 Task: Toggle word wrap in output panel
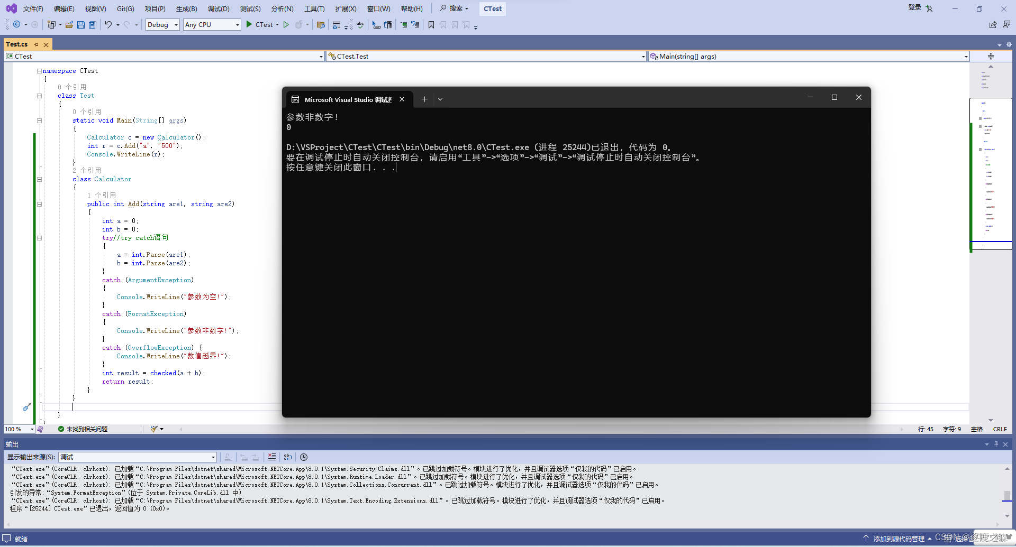[288, 457]
